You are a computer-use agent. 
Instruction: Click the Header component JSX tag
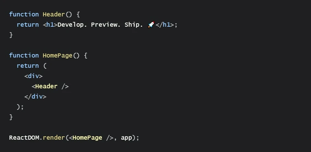pyautogui.click(x=50, y=86)
